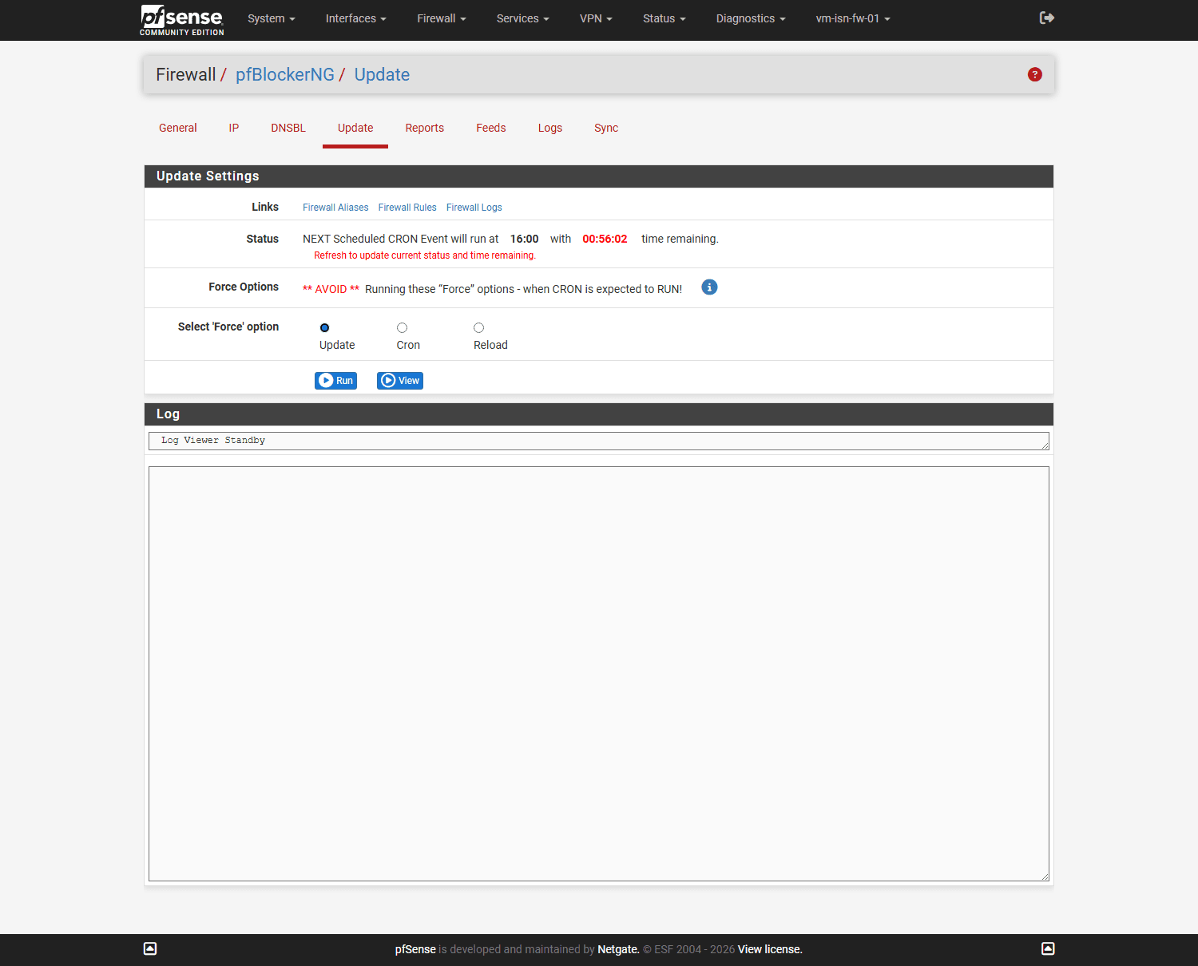Image resolution: width=1198 pixels, height=966 pixels.
Task: Open the Sync tab
Action: click(606, 128)
